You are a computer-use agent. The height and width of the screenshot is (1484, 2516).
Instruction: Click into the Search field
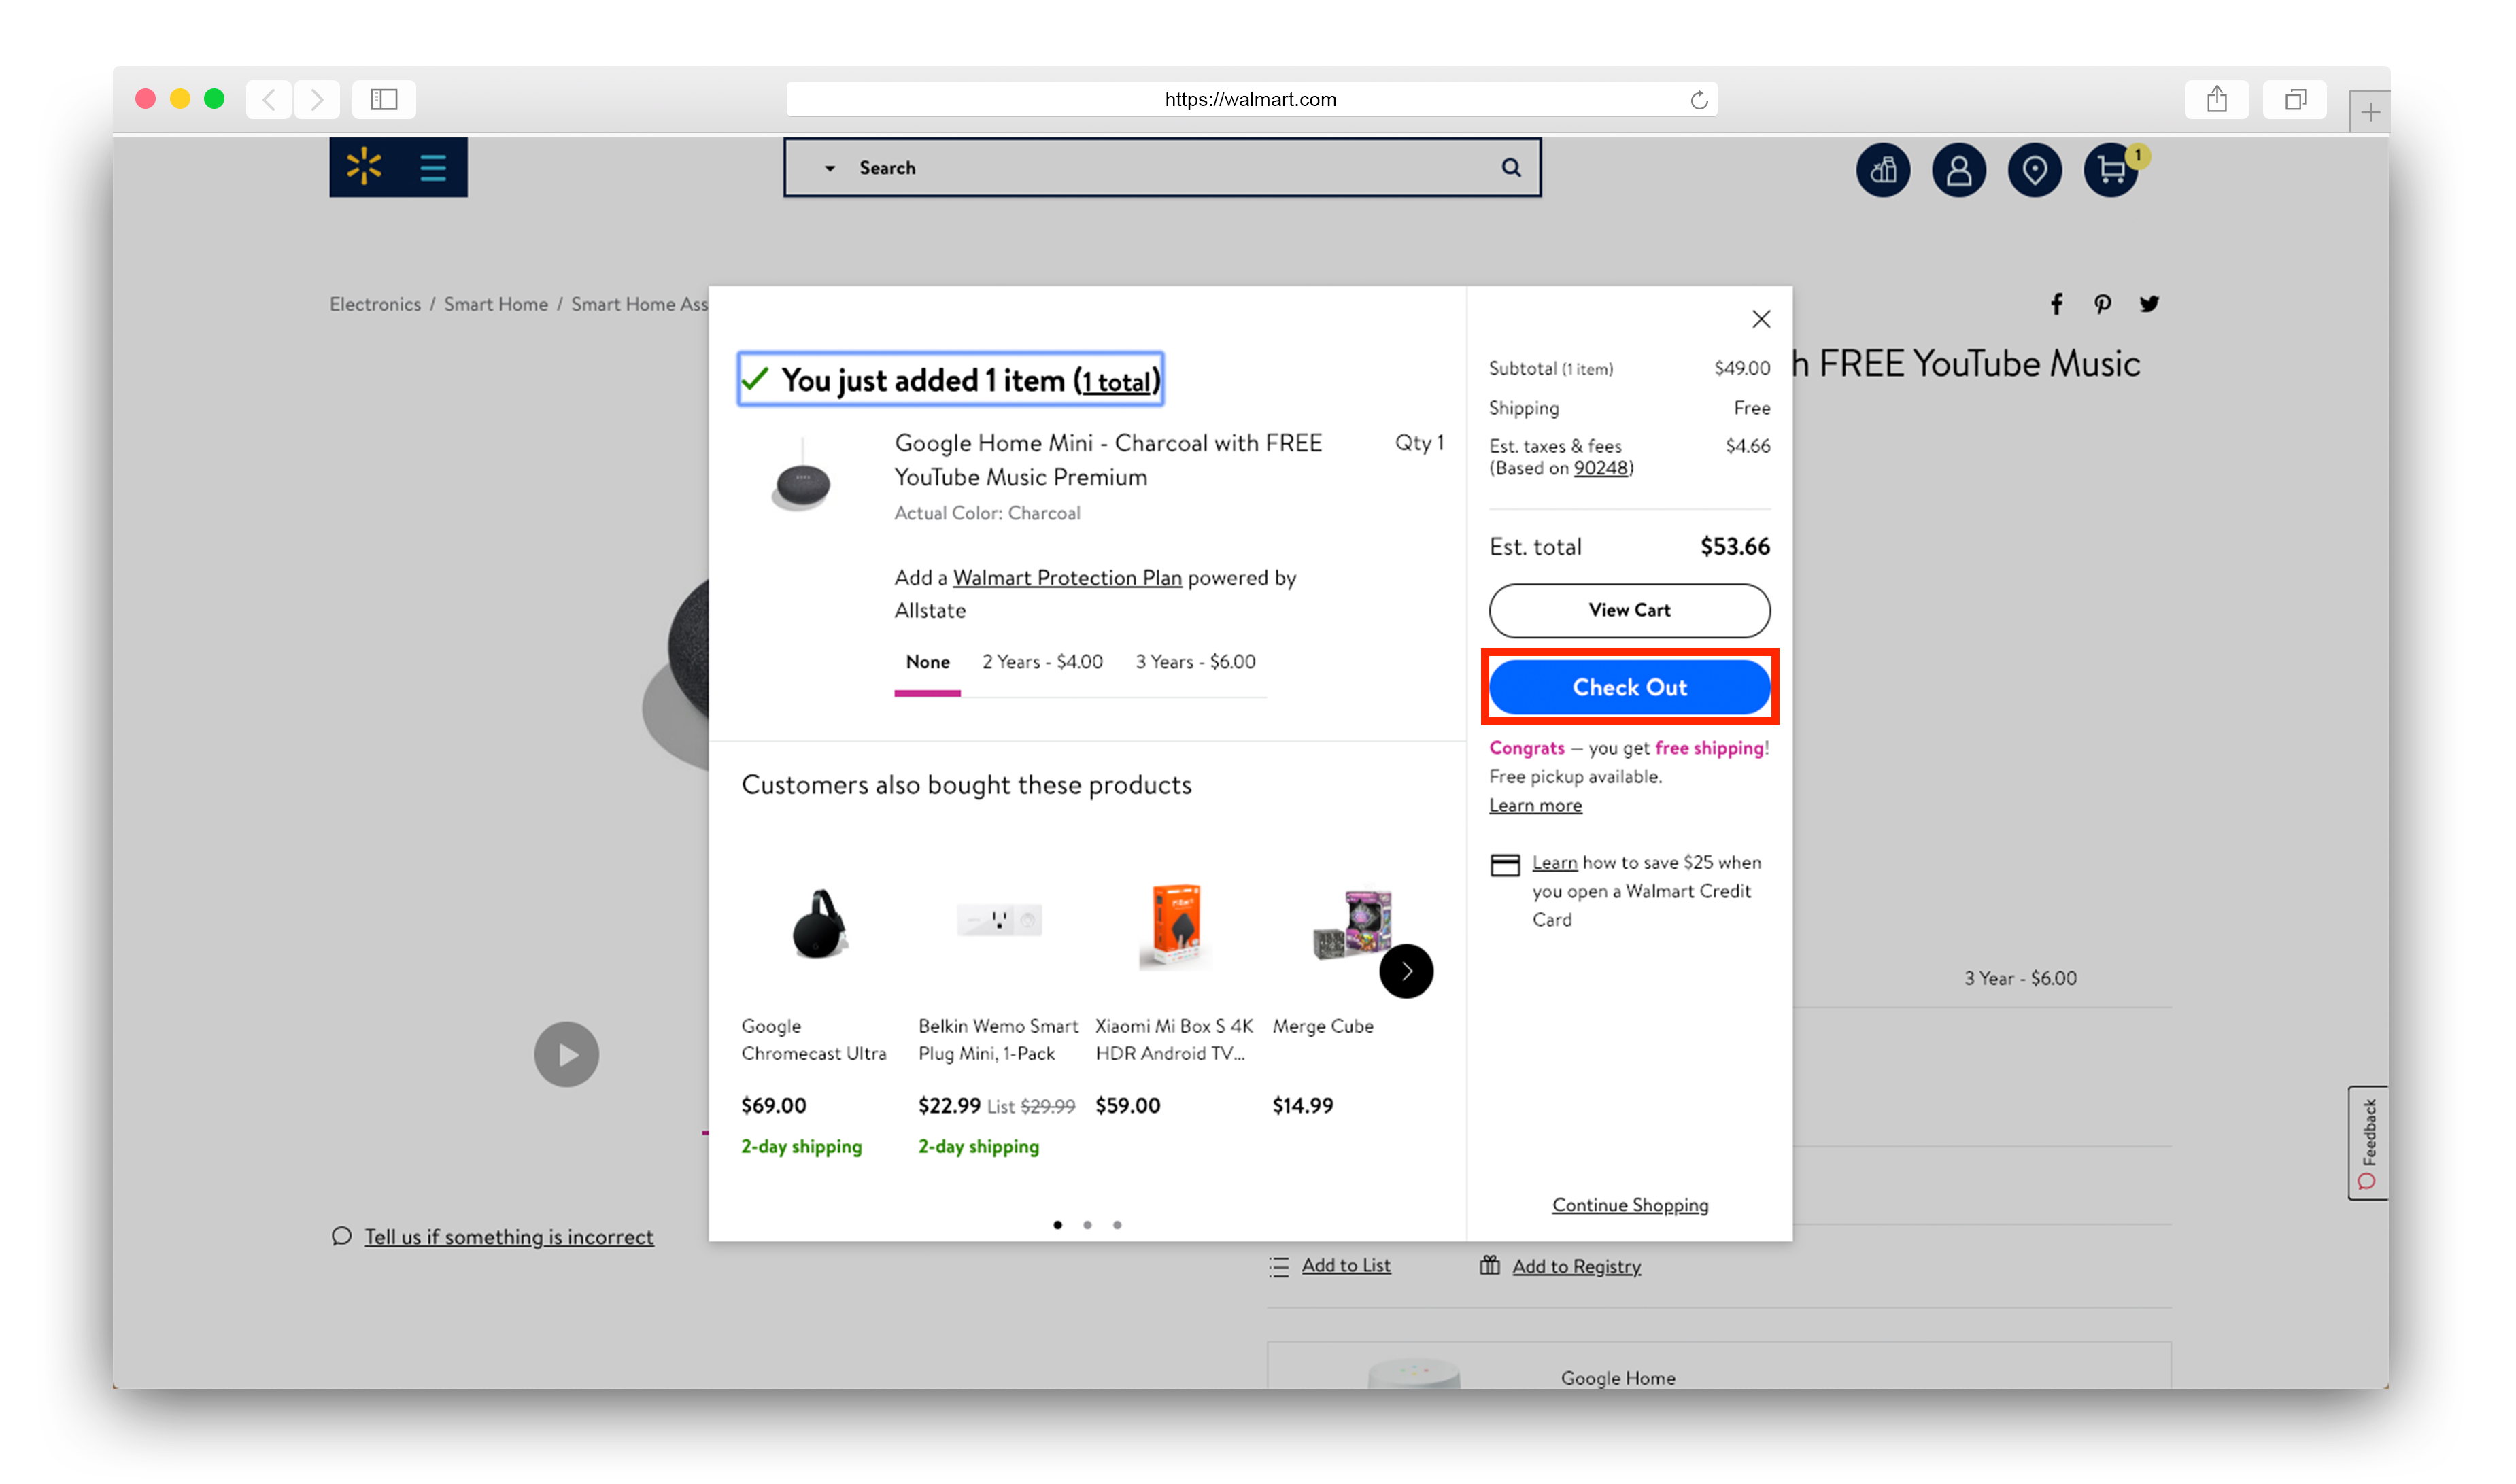1162,167
